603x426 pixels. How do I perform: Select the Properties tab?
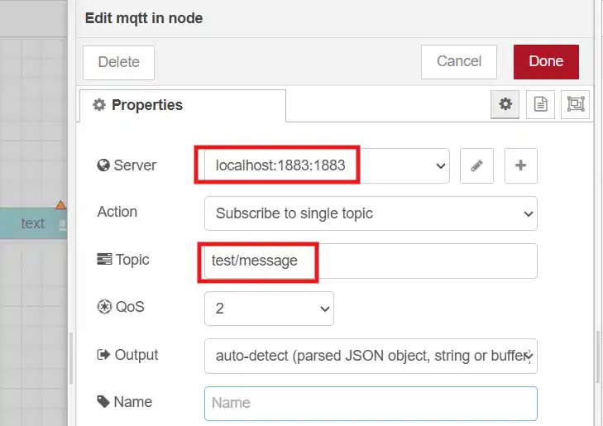(183, 105)
